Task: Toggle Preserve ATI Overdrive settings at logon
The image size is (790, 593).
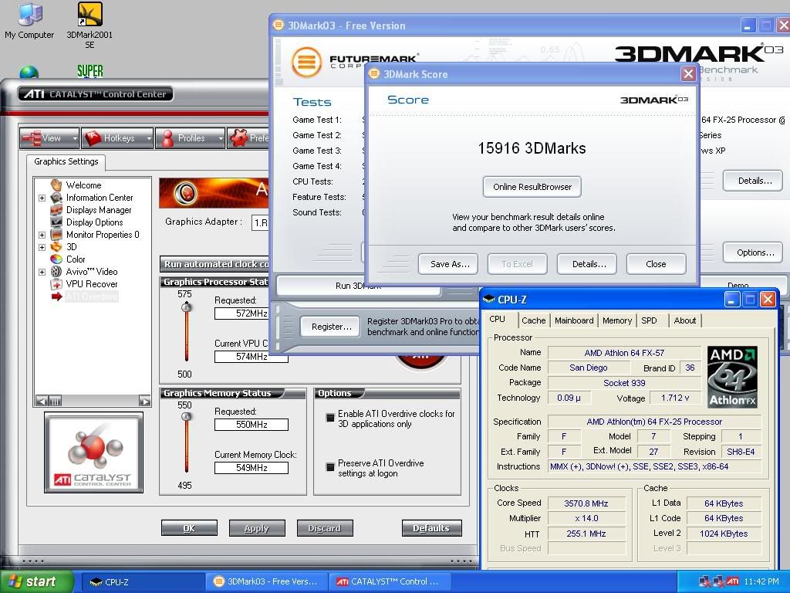Action: pos(330,467)
